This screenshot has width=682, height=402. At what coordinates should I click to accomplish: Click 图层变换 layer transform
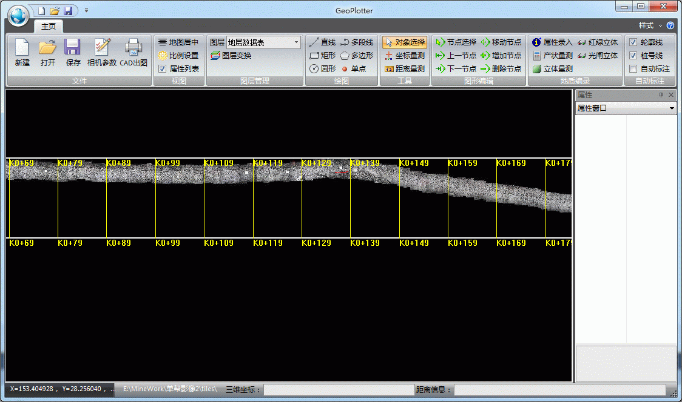[x=231, y=56]
